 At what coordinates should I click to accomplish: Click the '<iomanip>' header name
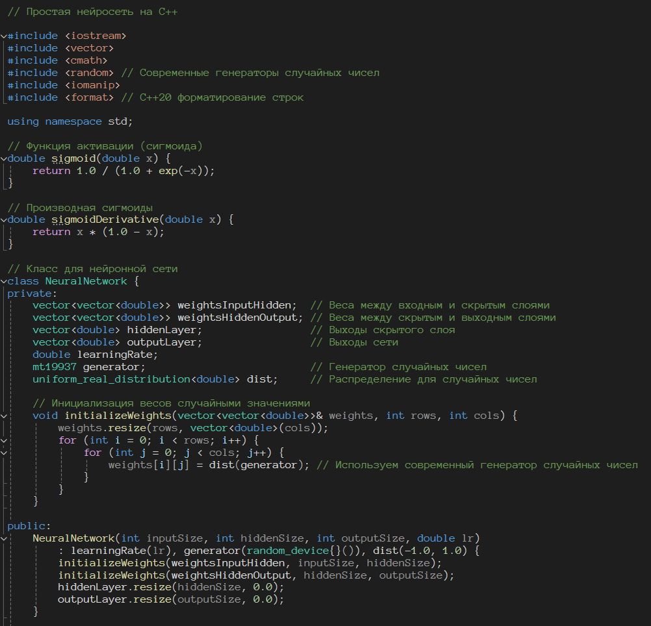tap(92, 85)
